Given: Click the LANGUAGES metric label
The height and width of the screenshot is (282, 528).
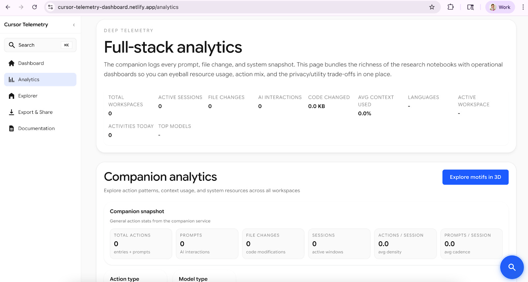Looking at the screenshot, I should coord(423,97).
